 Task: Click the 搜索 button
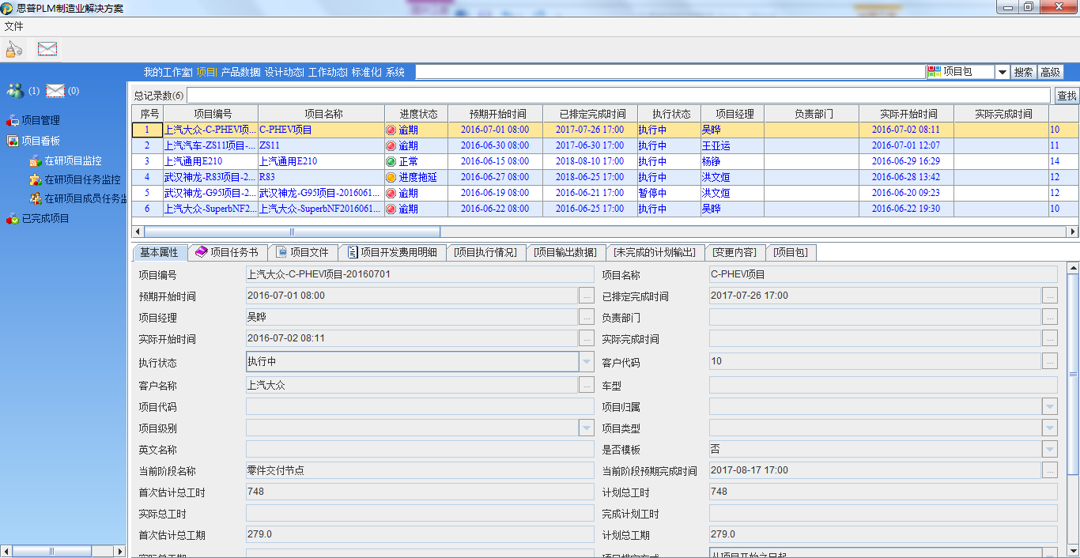tap(1023, 72)
